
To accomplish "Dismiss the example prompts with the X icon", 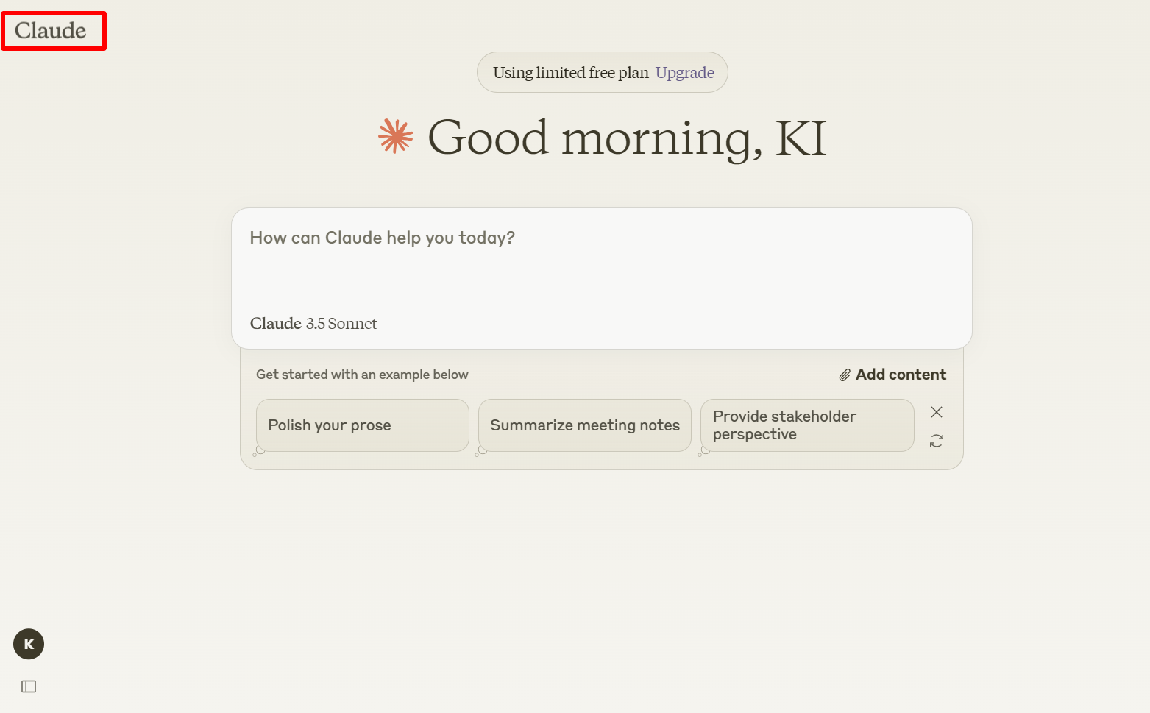I will click(937, 412).
